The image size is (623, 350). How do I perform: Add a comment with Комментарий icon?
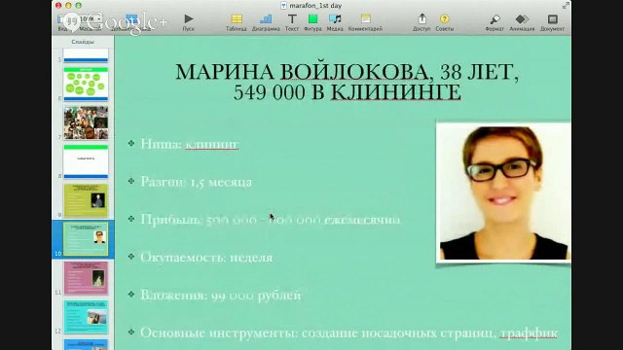[x=365, y=22]
